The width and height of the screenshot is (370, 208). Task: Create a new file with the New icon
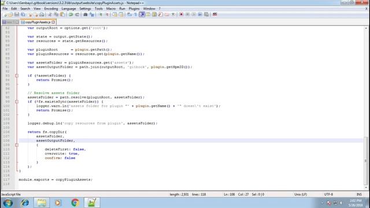[5, 14]
